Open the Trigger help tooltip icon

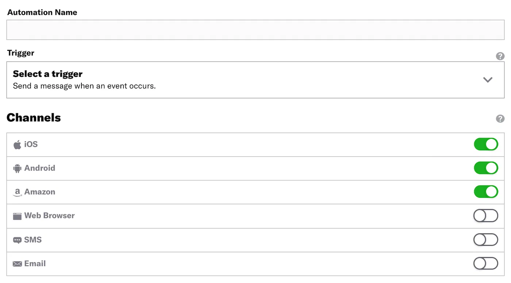pyautogui.click(x=500, y=56)
